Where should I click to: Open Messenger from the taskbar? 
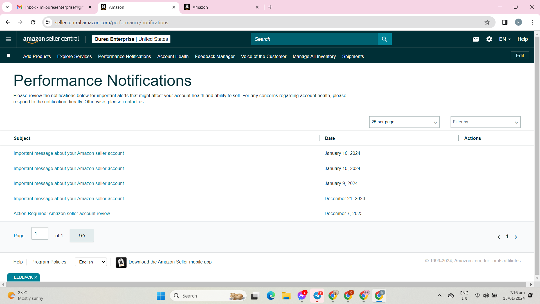(x=302, y=296)
